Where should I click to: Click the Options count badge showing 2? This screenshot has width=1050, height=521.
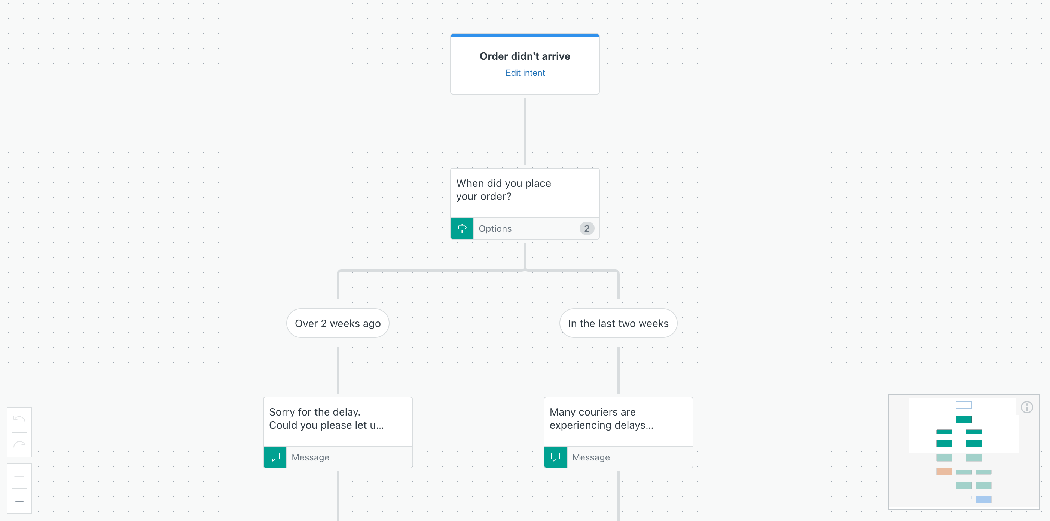click(x=586, y=228)
